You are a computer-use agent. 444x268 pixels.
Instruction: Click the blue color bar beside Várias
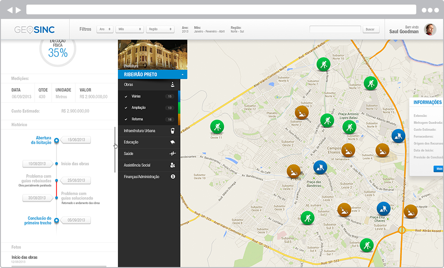179,96
